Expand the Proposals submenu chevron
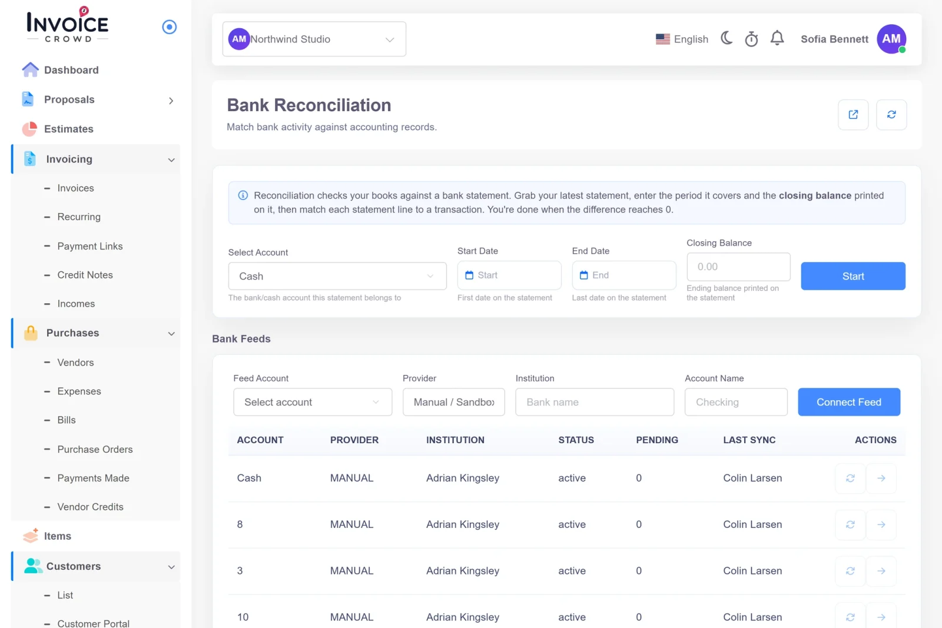This screenshot has height=628, width=942. tap(171, 101)
